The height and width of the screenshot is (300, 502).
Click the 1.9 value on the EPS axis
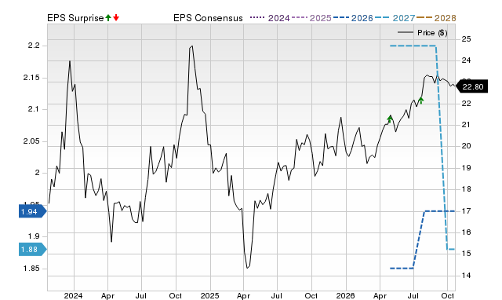tap(34, 236)
